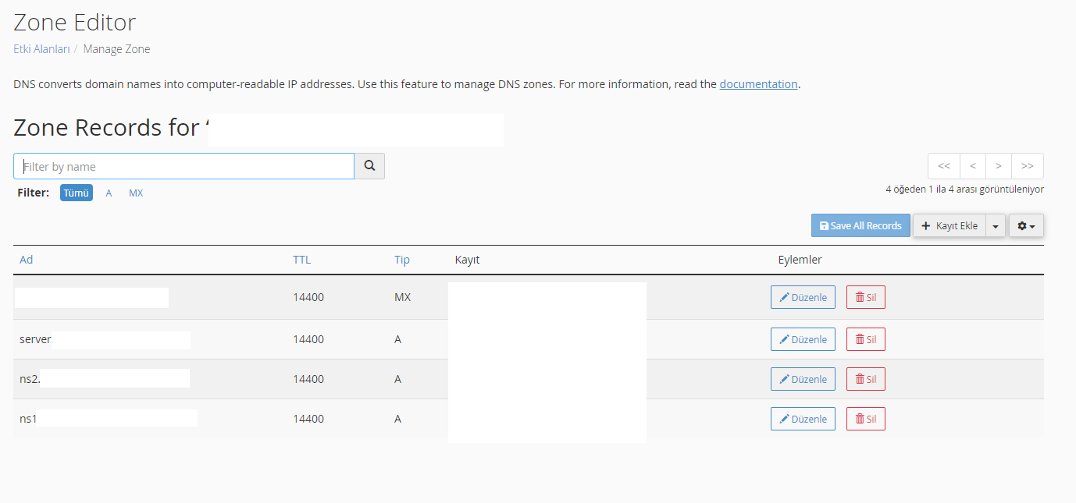The height and width of the screenshot is (503, 1076).
Task: Open Etki Alanları breadcrumb link
Action: [41, 49]
